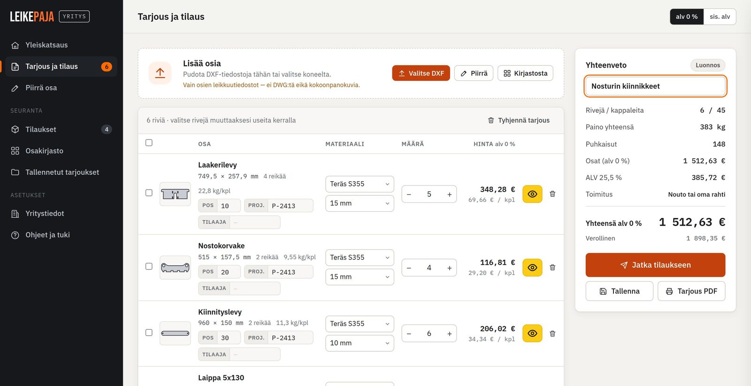Viewport: 751px width, 386px height.
Task: Toggle Kiinnityslevy preview eye button
Action: tap(532, 333)
